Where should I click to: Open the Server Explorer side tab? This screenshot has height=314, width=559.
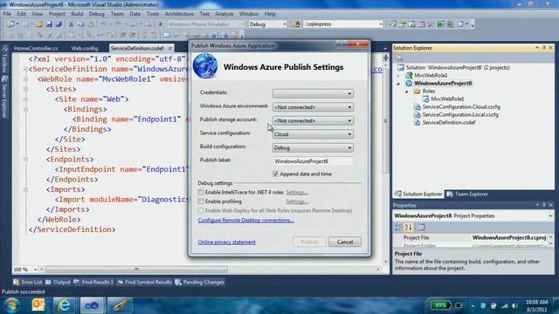pyautogui.click(x=4, y=97)
